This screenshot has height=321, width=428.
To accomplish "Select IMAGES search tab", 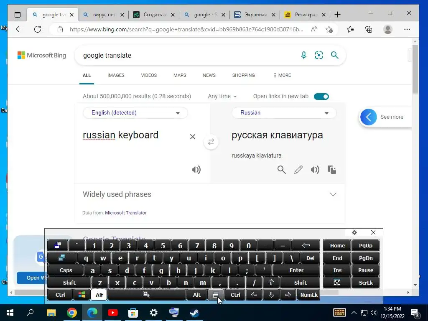I will pos(116,75).
